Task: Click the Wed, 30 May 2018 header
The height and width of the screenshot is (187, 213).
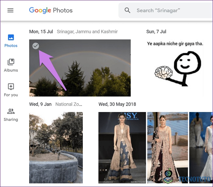Action: (117, 104)
